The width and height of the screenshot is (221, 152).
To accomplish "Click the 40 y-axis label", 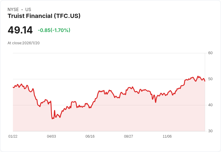I will coord(210,105).
